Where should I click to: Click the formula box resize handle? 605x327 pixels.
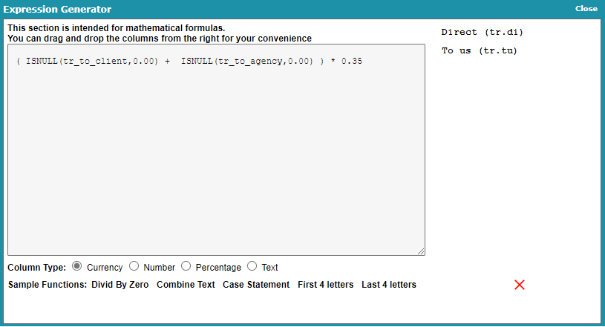pyautogui.click(x=421, y=251)
